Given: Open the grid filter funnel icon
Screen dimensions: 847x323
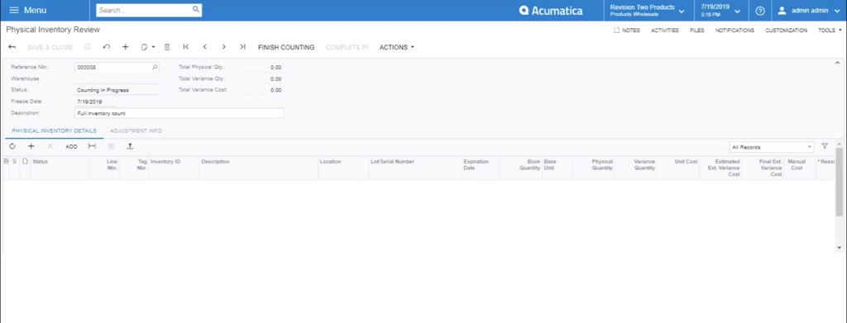Looking at the screenshot, I should click(x=825, y=146).
